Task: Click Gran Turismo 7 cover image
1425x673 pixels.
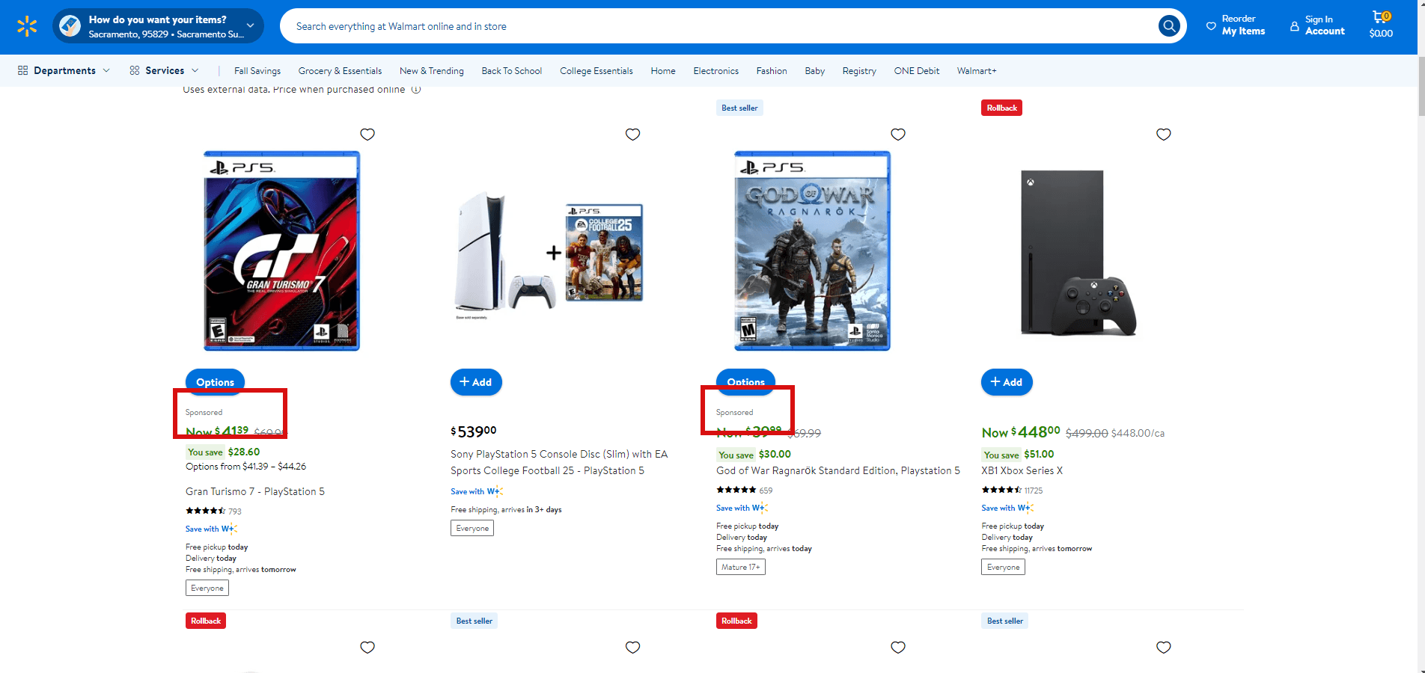Action: (x=282, y=251)
